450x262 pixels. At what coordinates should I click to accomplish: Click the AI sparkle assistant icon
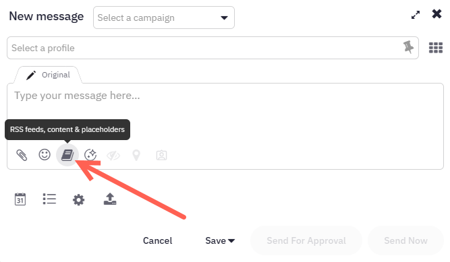(90, 155)
